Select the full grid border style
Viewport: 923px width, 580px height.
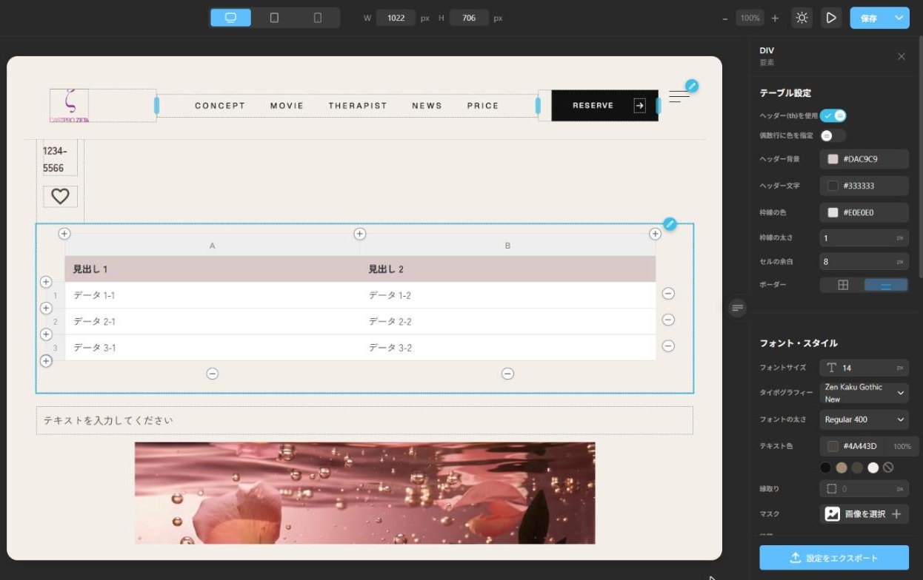click(x=842, y=285)
